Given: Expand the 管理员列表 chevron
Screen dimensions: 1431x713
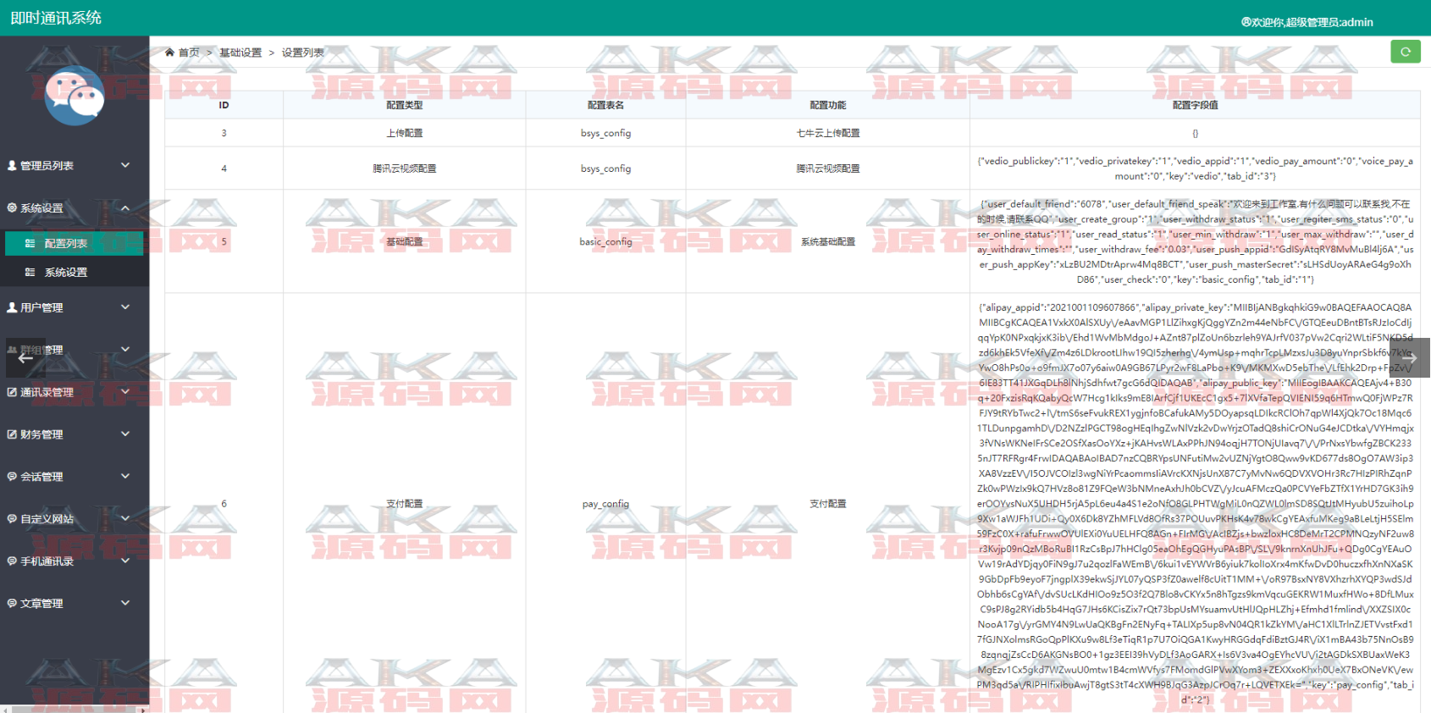Looking at the screenshot, I should tap(125, 165).
